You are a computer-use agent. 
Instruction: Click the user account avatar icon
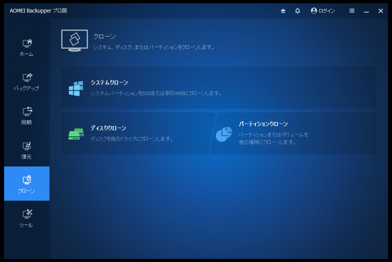tap(314, 11)
